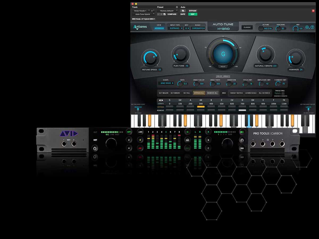The image size is (319, 239).
Task: Click the TARGET NOTES button
Action: pos(236,93)
